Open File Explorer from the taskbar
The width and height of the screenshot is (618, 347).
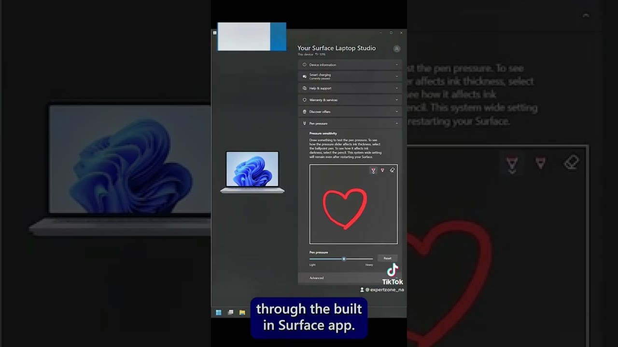(242, 312)
